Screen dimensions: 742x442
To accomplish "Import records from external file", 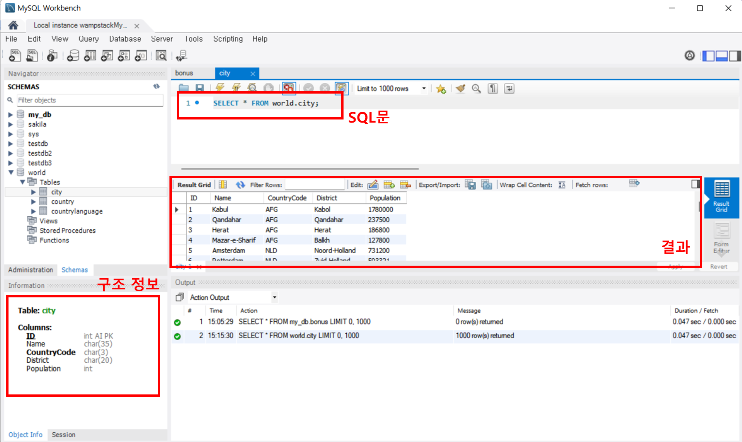I will tap(487, 184).
